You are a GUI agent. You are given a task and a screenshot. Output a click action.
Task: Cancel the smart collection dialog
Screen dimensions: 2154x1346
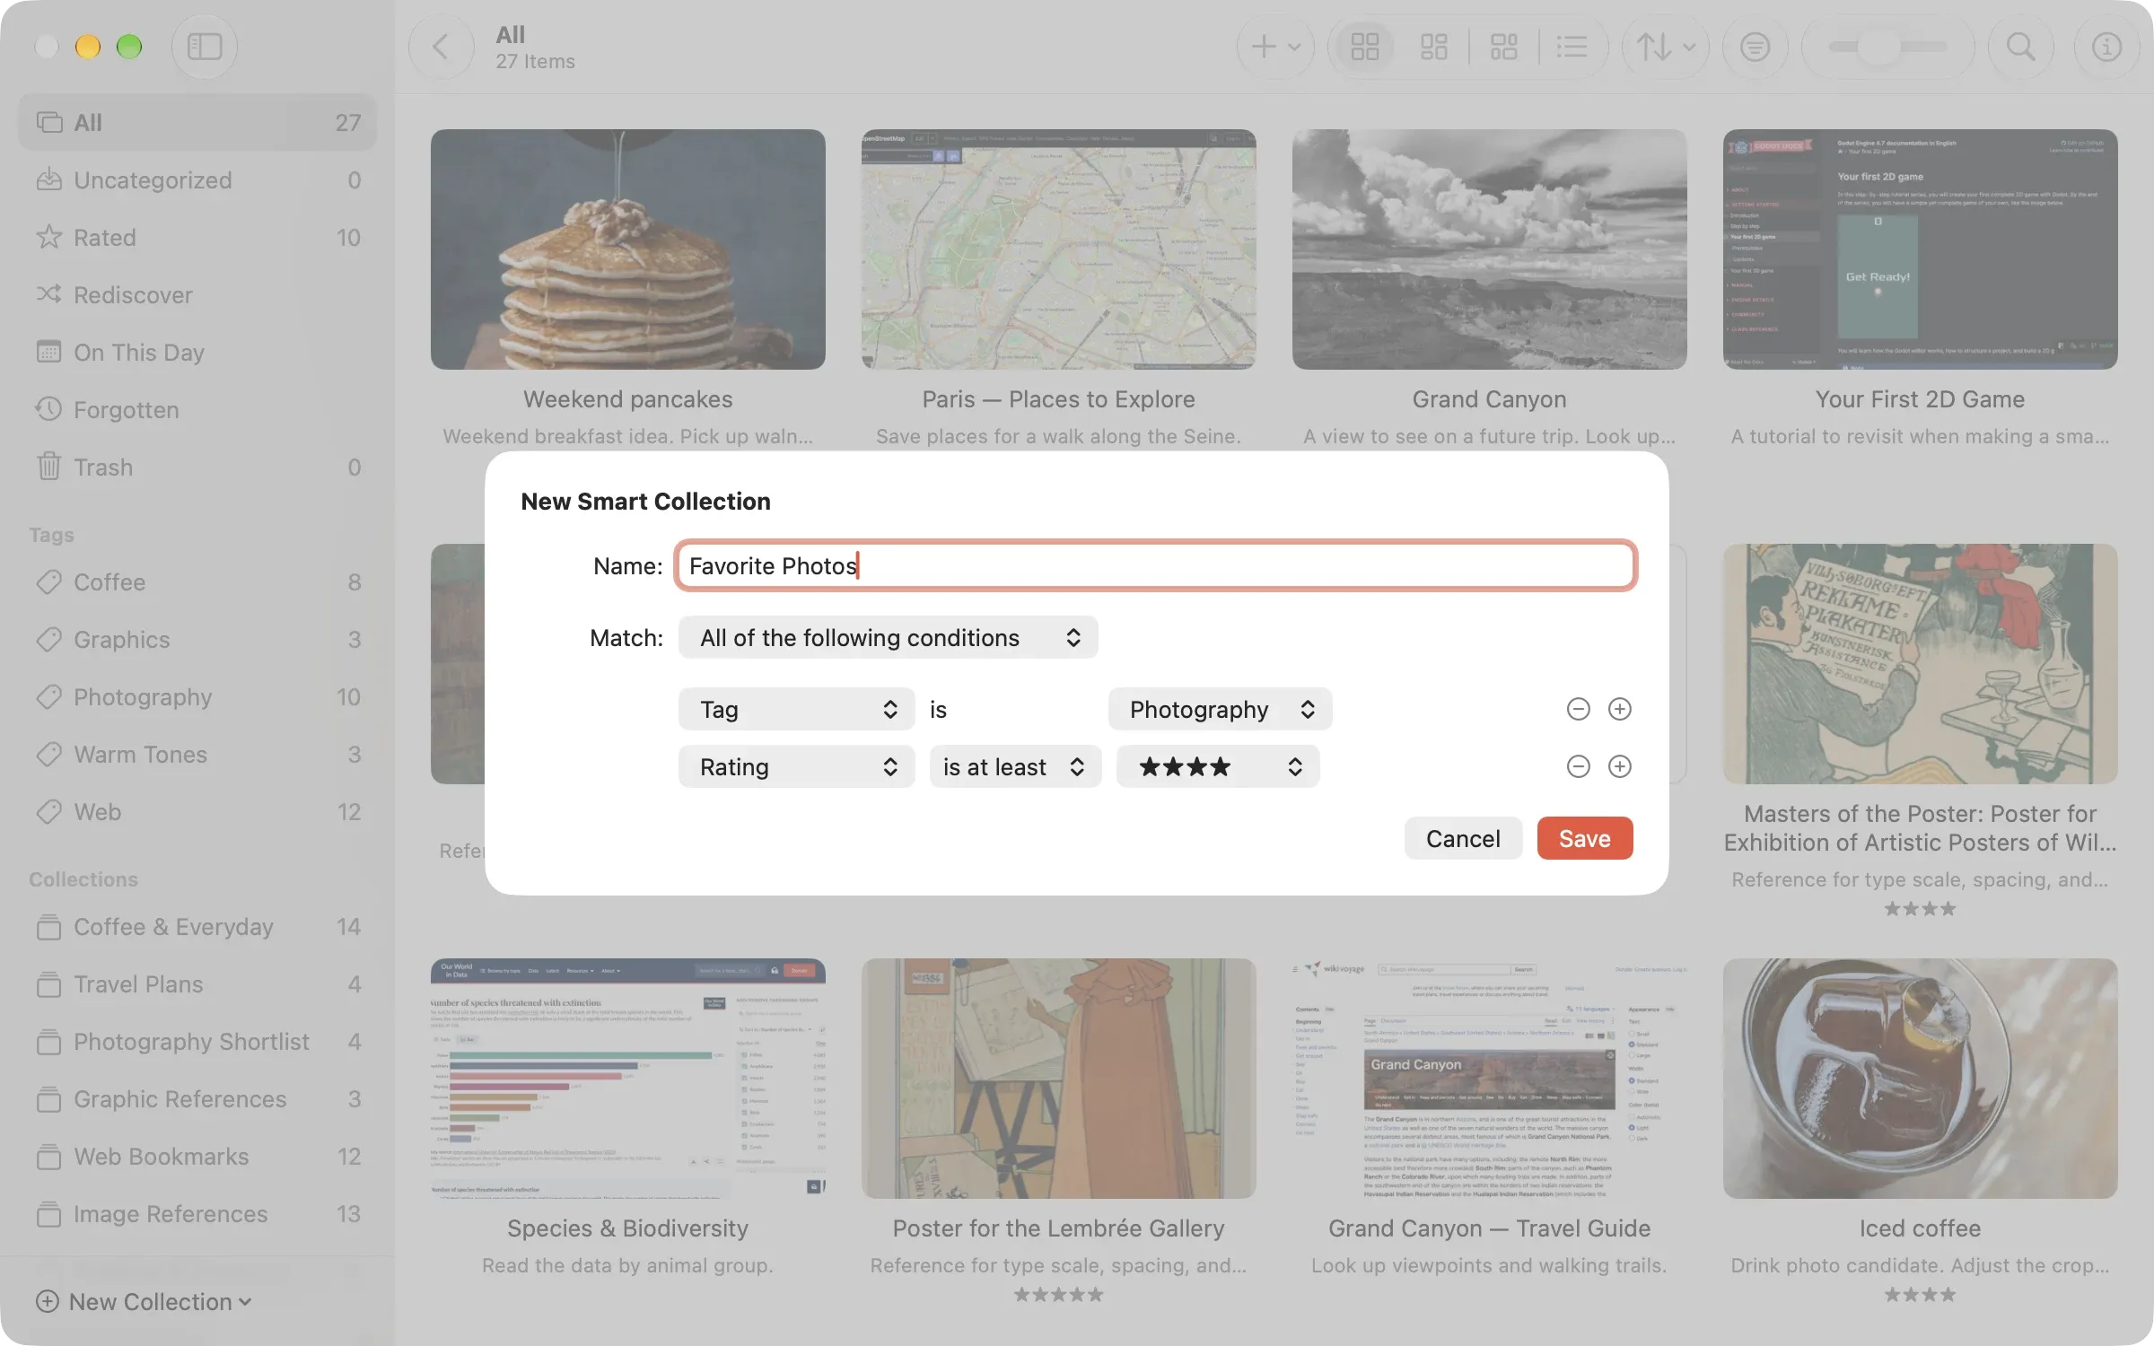point(1463,838)
